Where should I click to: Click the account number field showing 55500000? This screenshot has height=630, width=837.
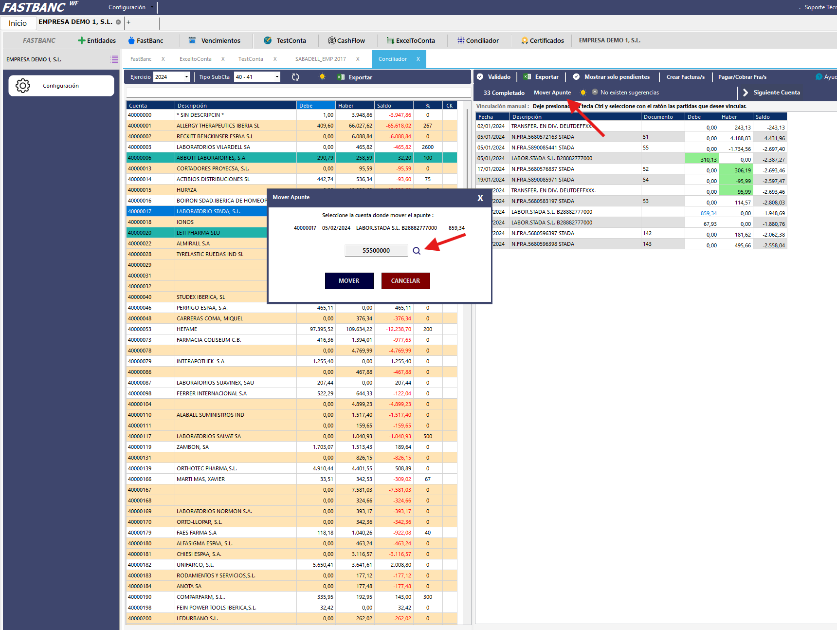pos(376,251)
